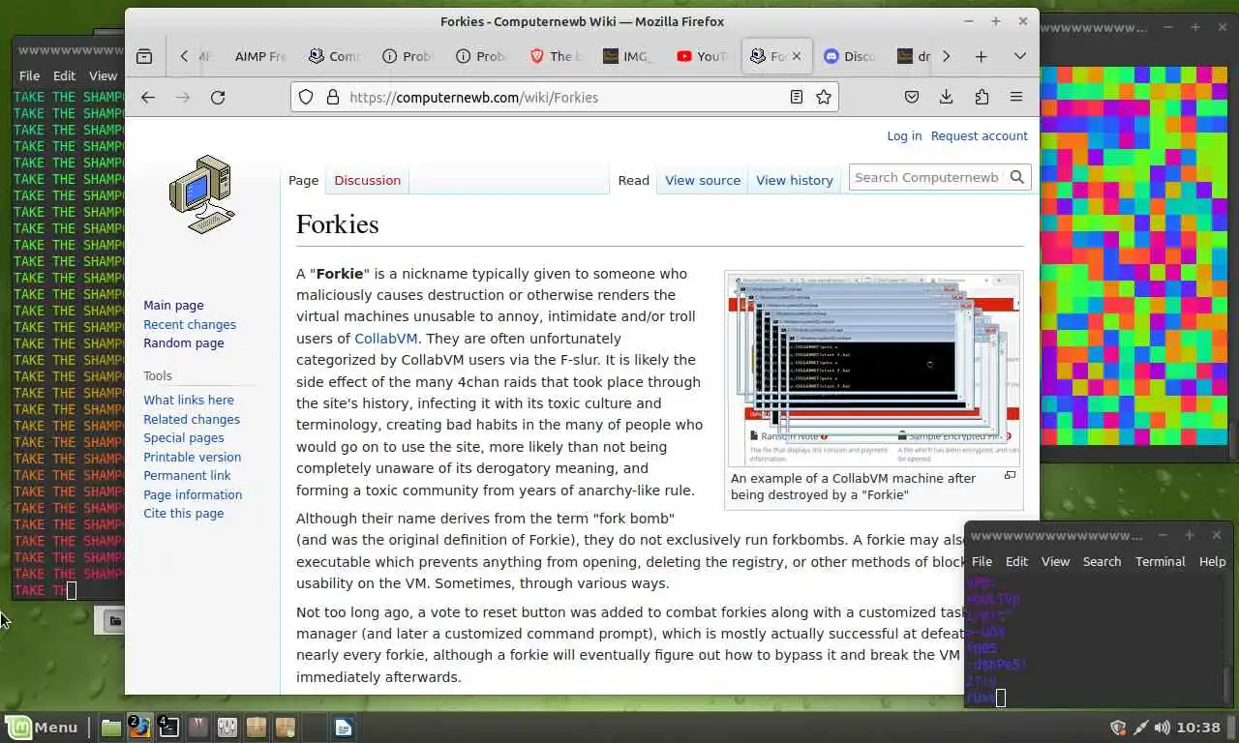Open View history tab
1239x743 pixels.
794,180
